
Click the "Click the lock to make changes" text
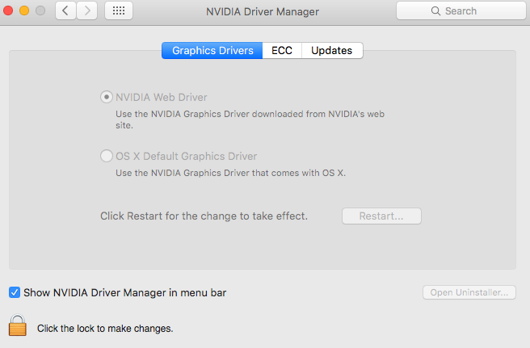tap(105, 329)
